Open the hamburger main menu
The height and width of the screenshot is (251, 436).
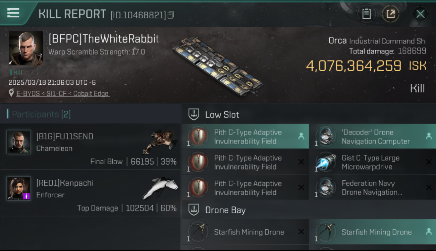pos(13,13)
